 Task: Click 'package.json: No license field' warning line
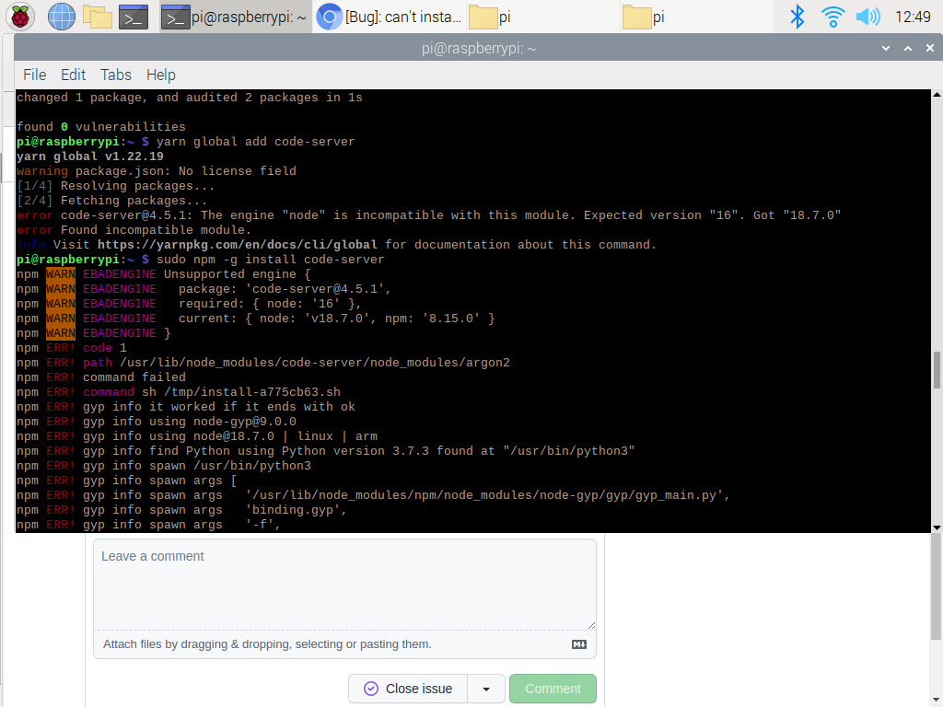pos(157,171)
